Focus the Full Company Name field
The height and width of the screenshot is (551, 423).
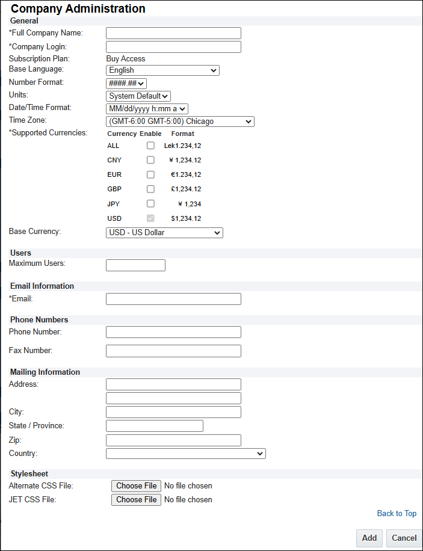(x=173, y=33)
